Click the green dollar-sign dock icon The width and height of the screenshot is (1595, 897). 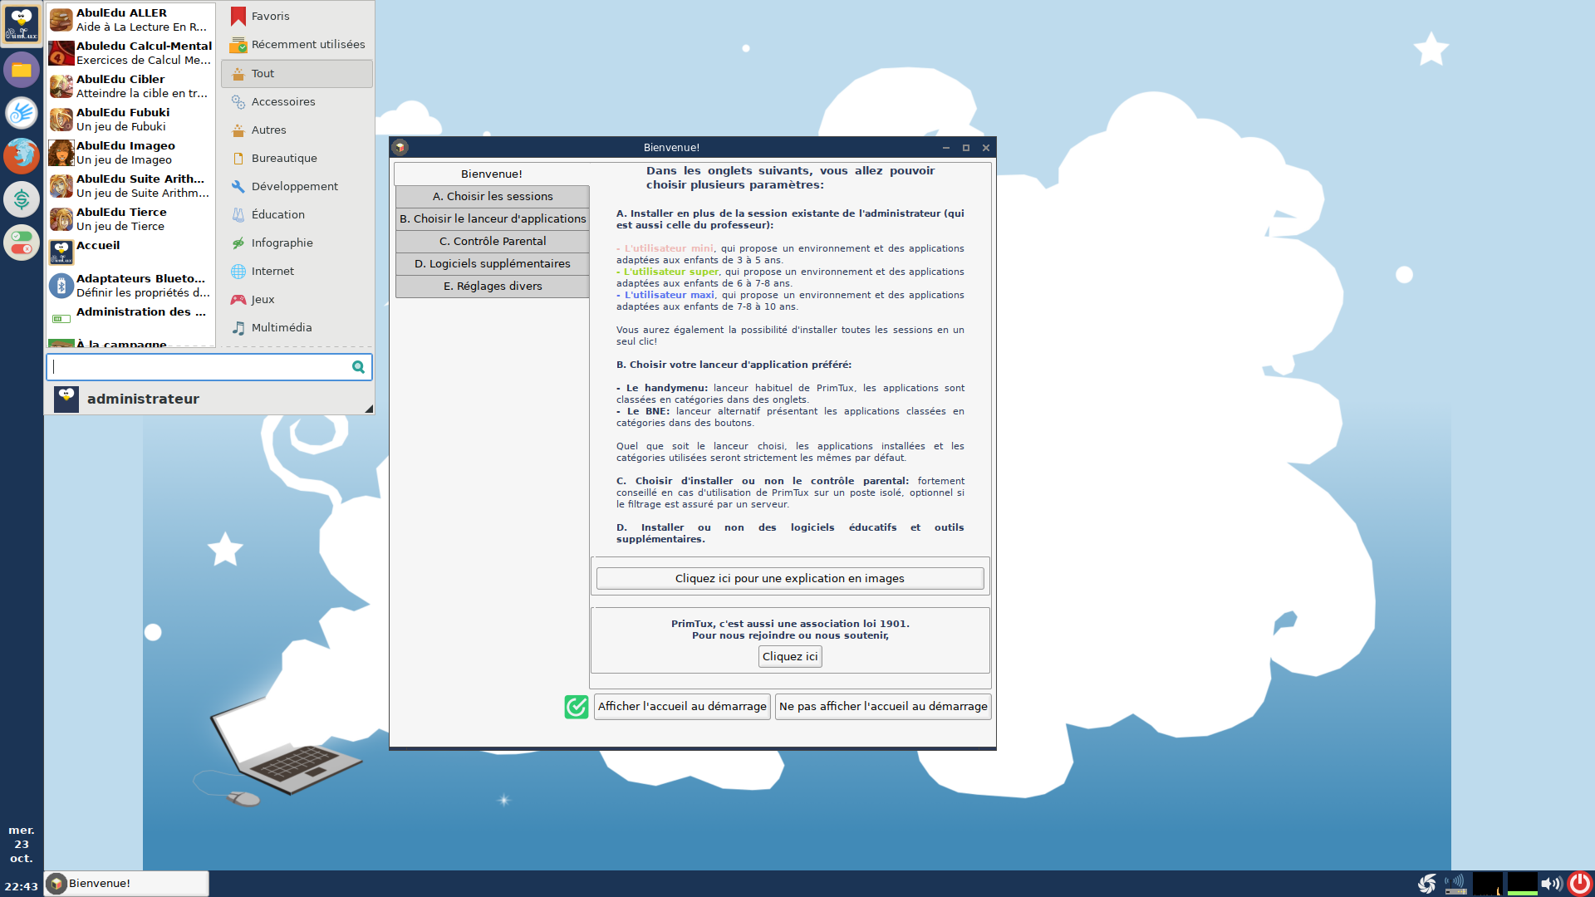[22, 199]
